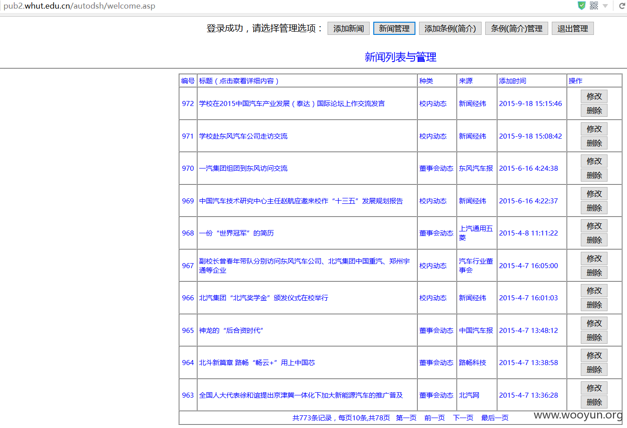Viewport: 627px width, 428px height.
Task: Edit news entry 969 via 修改
Action: pyautogui.click(x=594, y=194)
